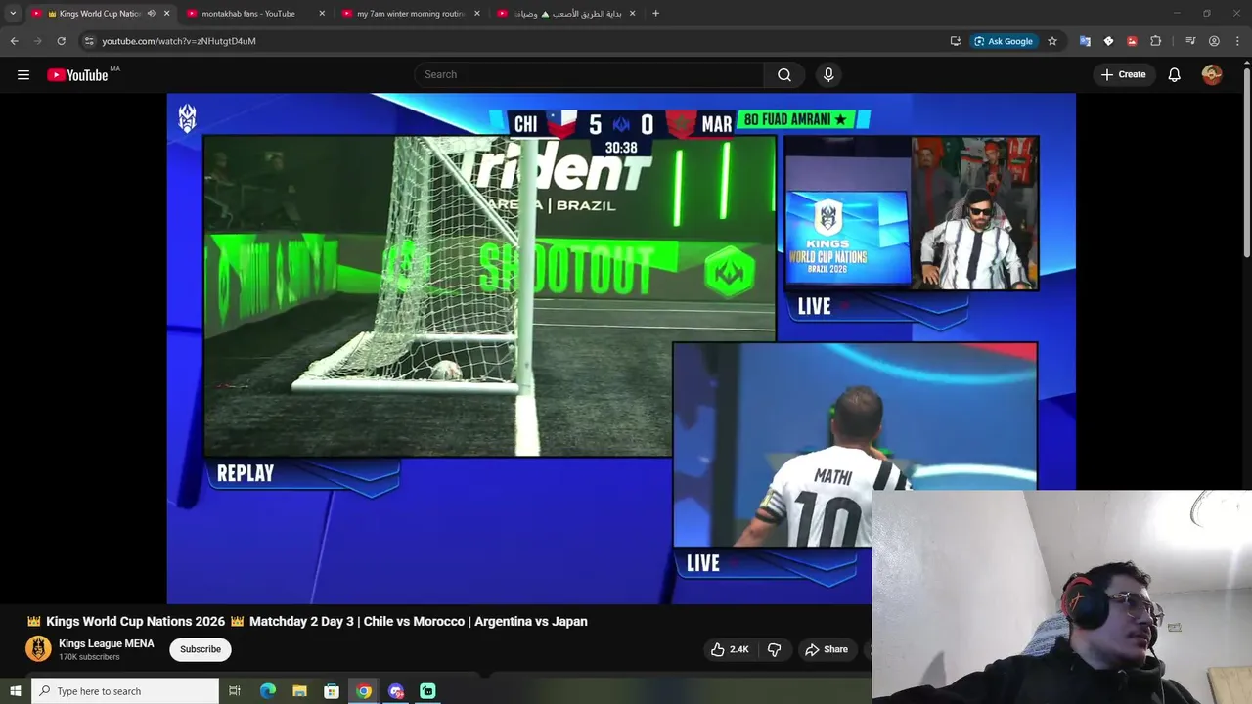
Task: Open the extensions puzzle icon
Action: (x=1155, y=41)
